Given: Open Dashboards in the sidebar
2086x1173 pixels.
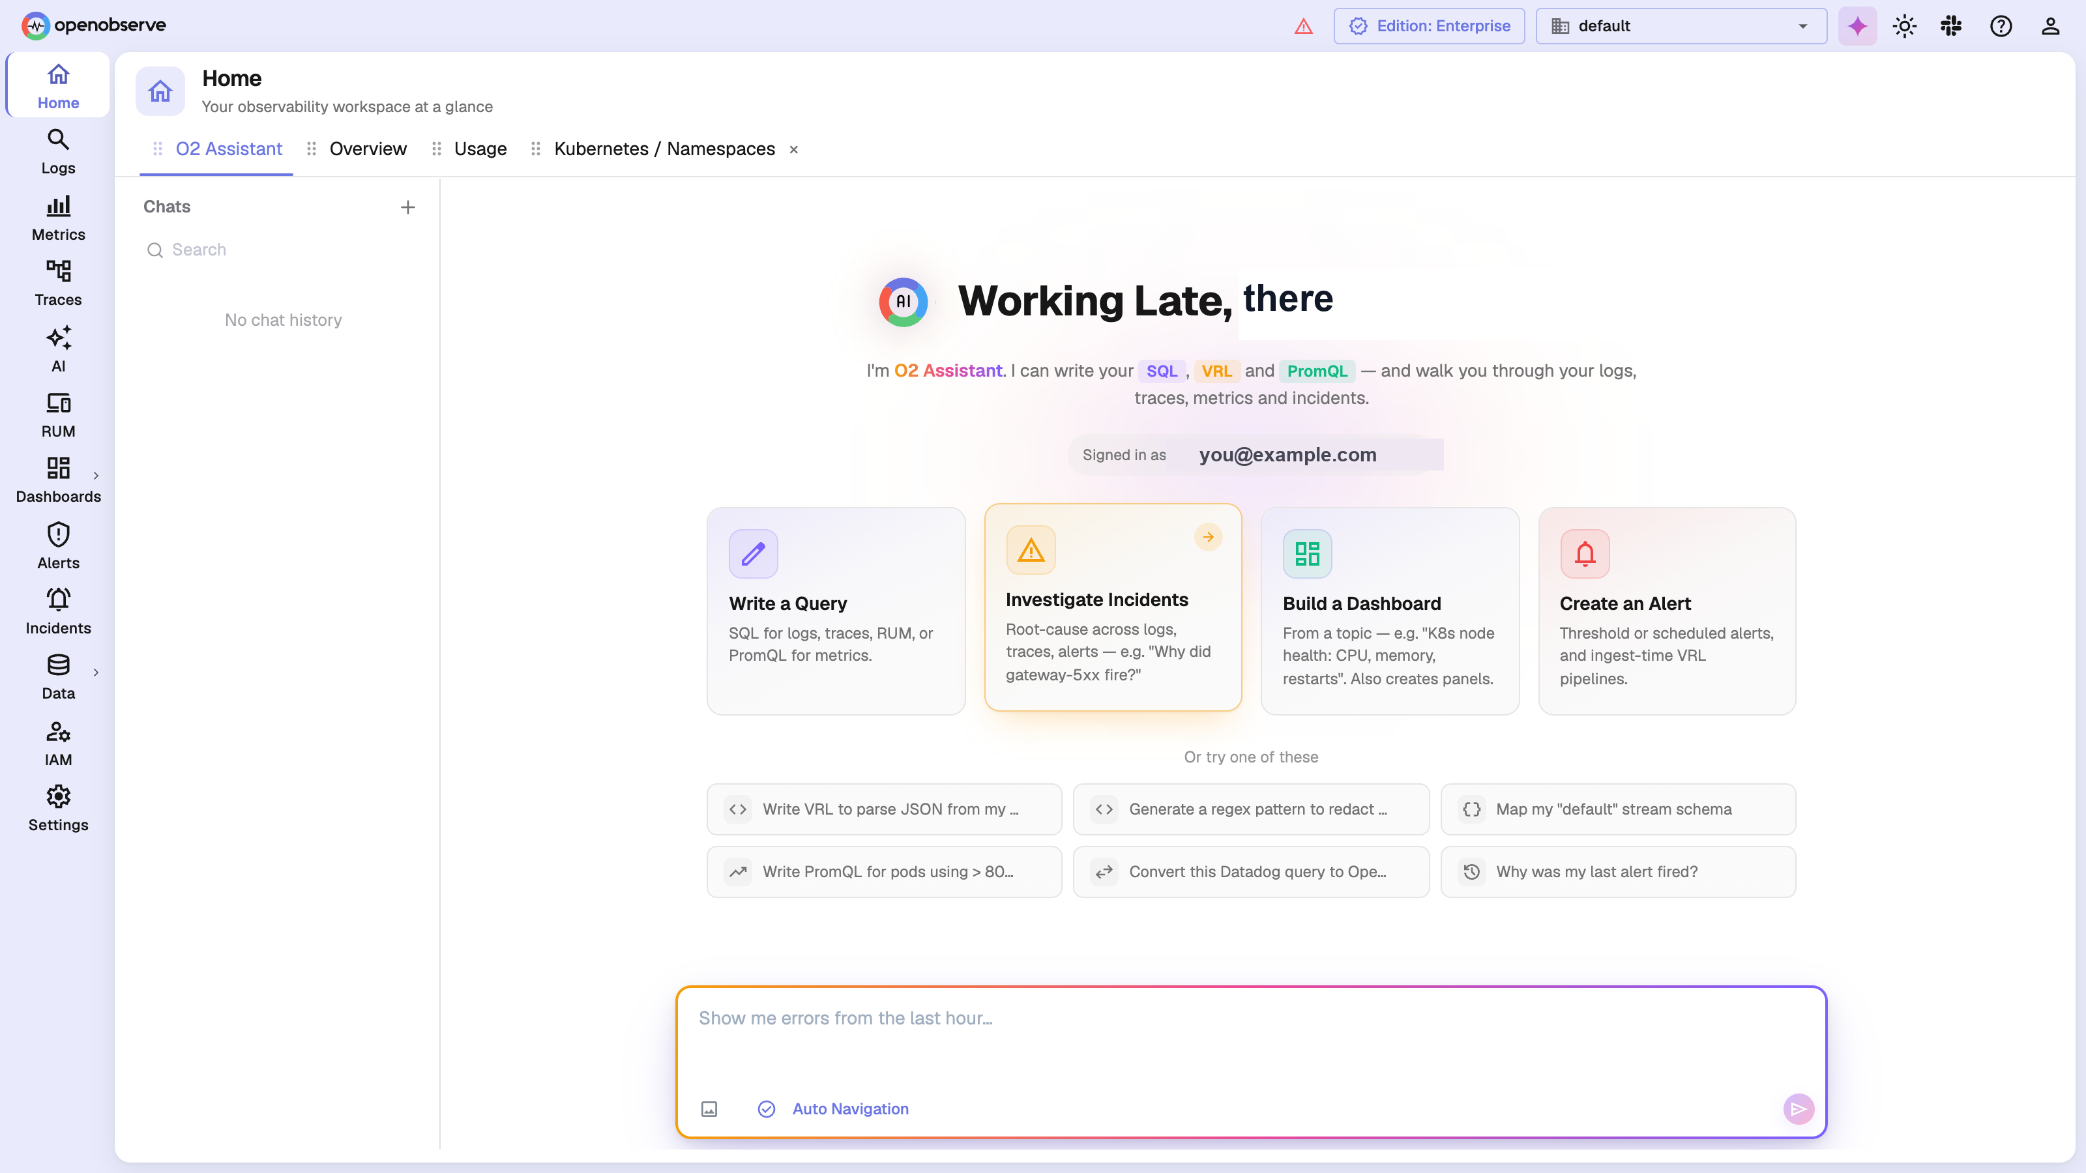Looking at the screenshot, I should (57, 480).
